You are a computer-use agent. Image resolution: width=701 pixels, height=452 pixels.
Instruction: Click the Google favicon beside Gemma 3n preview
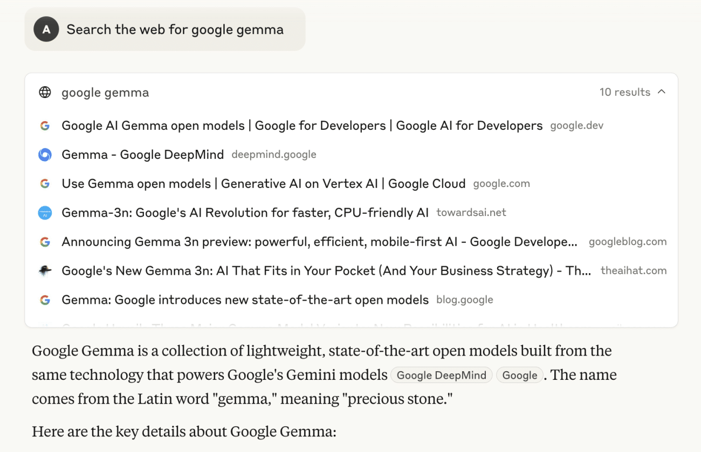tap(45, 242)
